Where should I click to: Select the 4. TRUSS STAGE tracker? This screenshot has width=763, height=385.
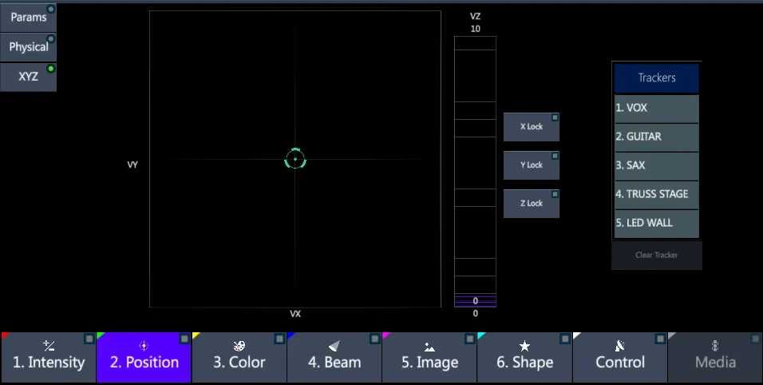(x=656, y=194)
